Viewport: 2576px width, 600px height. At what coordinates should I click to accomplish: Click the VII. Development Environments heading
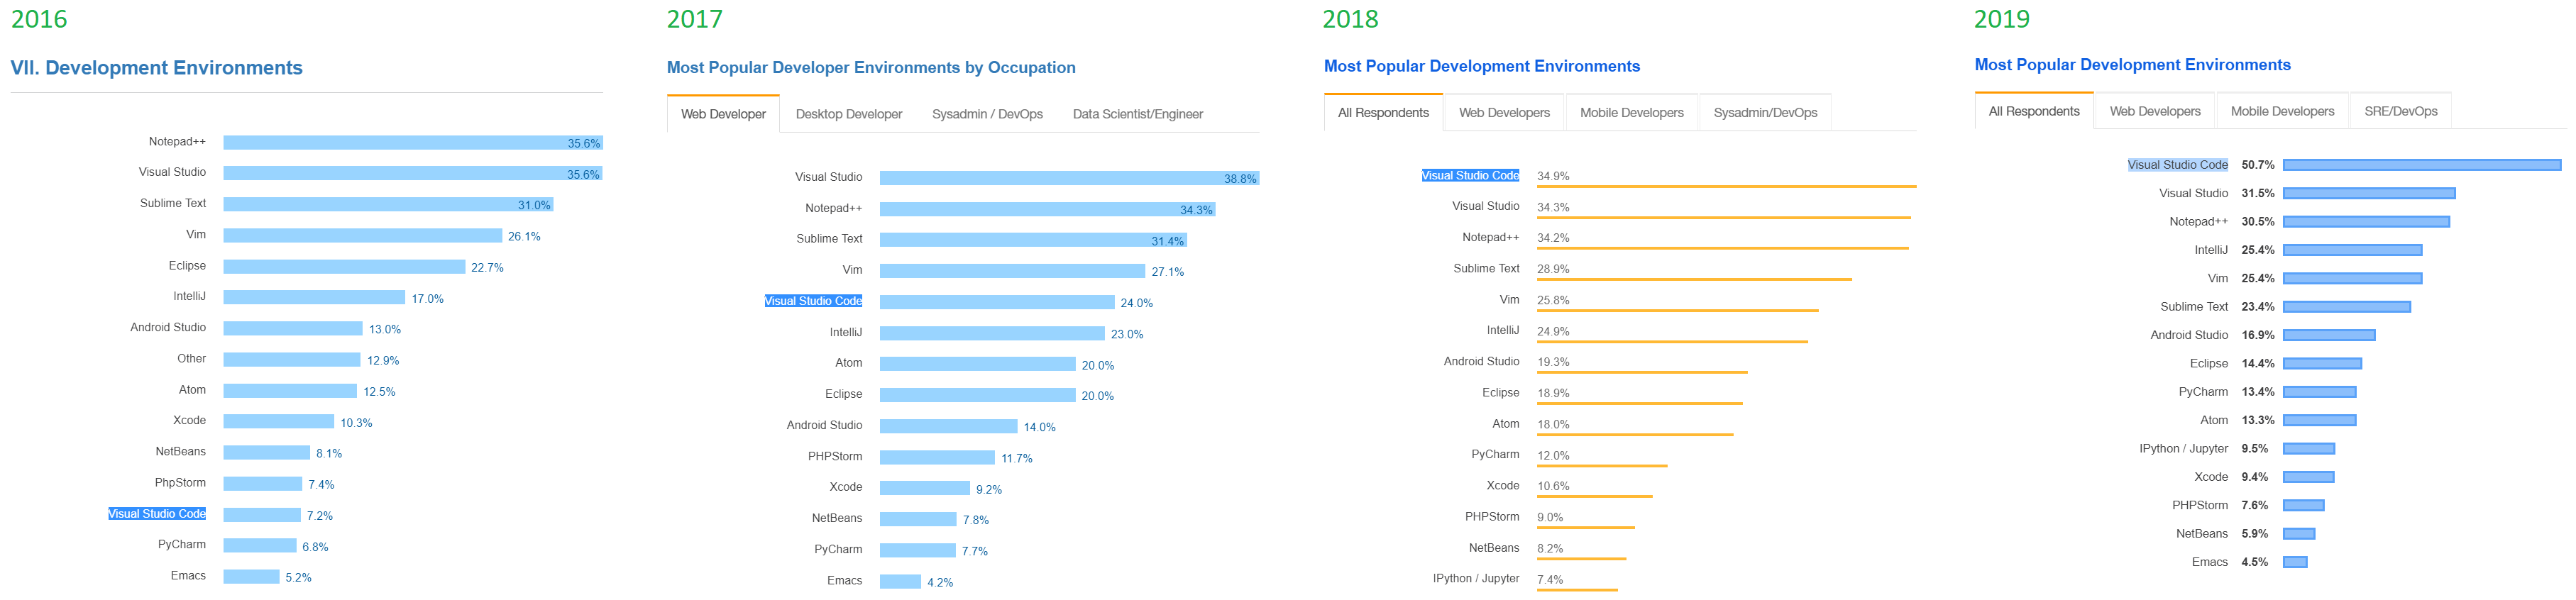[156, 68]
